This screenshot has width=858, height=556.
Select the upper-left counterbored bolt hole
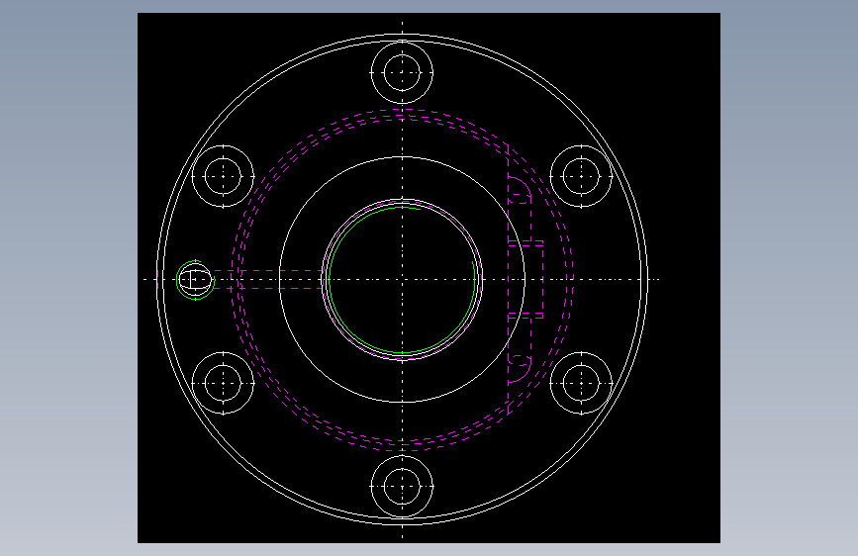tap(223, 176)
